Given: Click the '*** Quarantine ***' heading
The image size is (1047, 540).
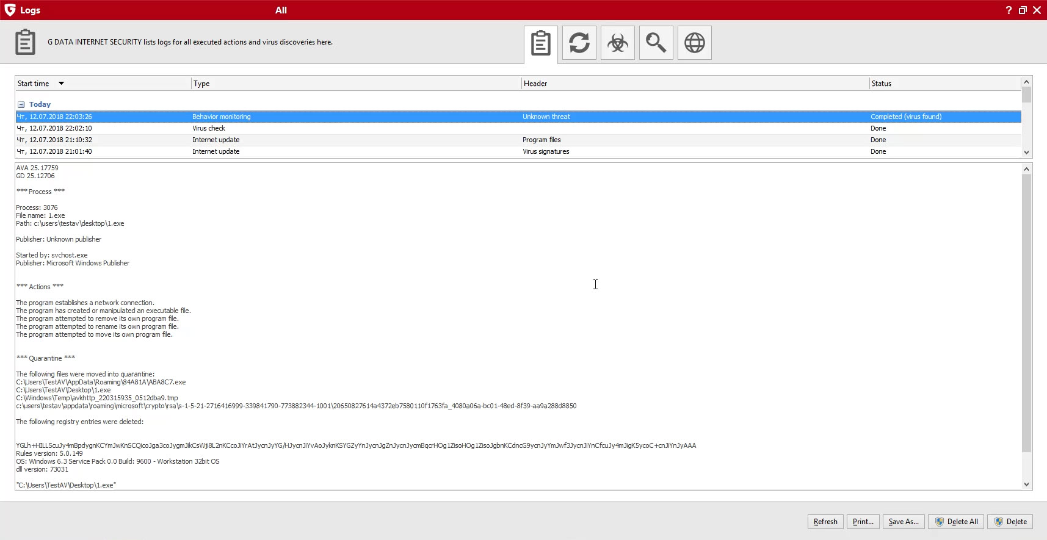Looking at the screenshot, I should [46, 358].
